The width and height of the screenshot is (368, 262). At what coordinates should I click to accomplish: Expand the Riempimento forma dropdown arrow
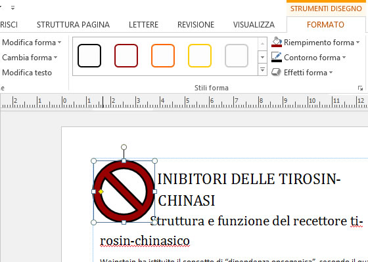pos(357,43)
